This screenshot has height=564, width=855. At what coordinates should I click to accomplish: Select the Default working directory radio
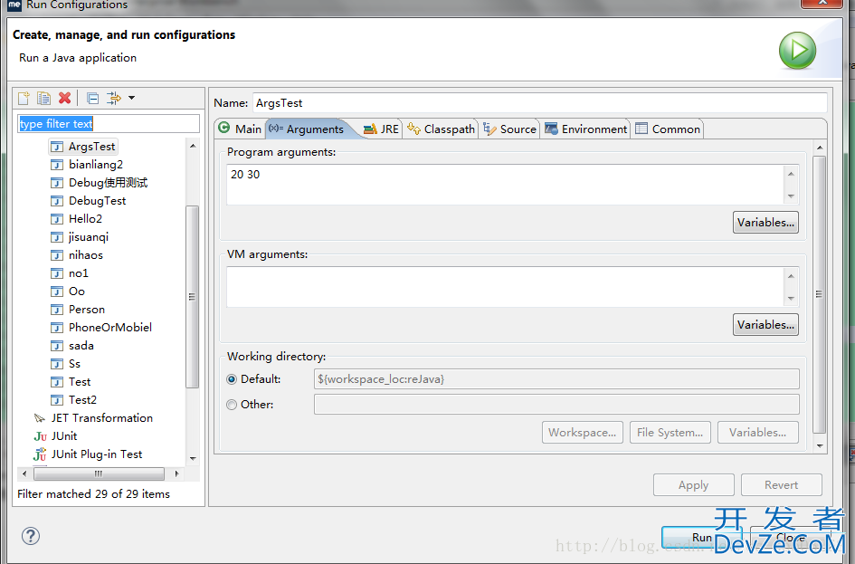232,379
